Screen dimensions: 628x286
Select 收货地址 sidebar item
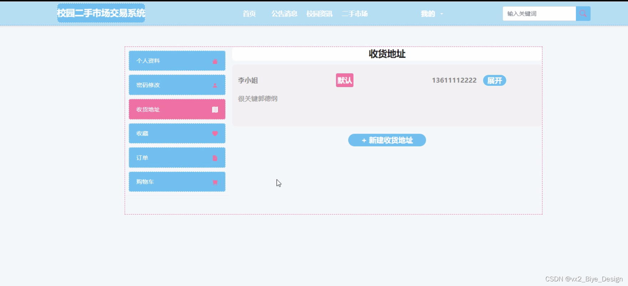(x=177, y=109)
